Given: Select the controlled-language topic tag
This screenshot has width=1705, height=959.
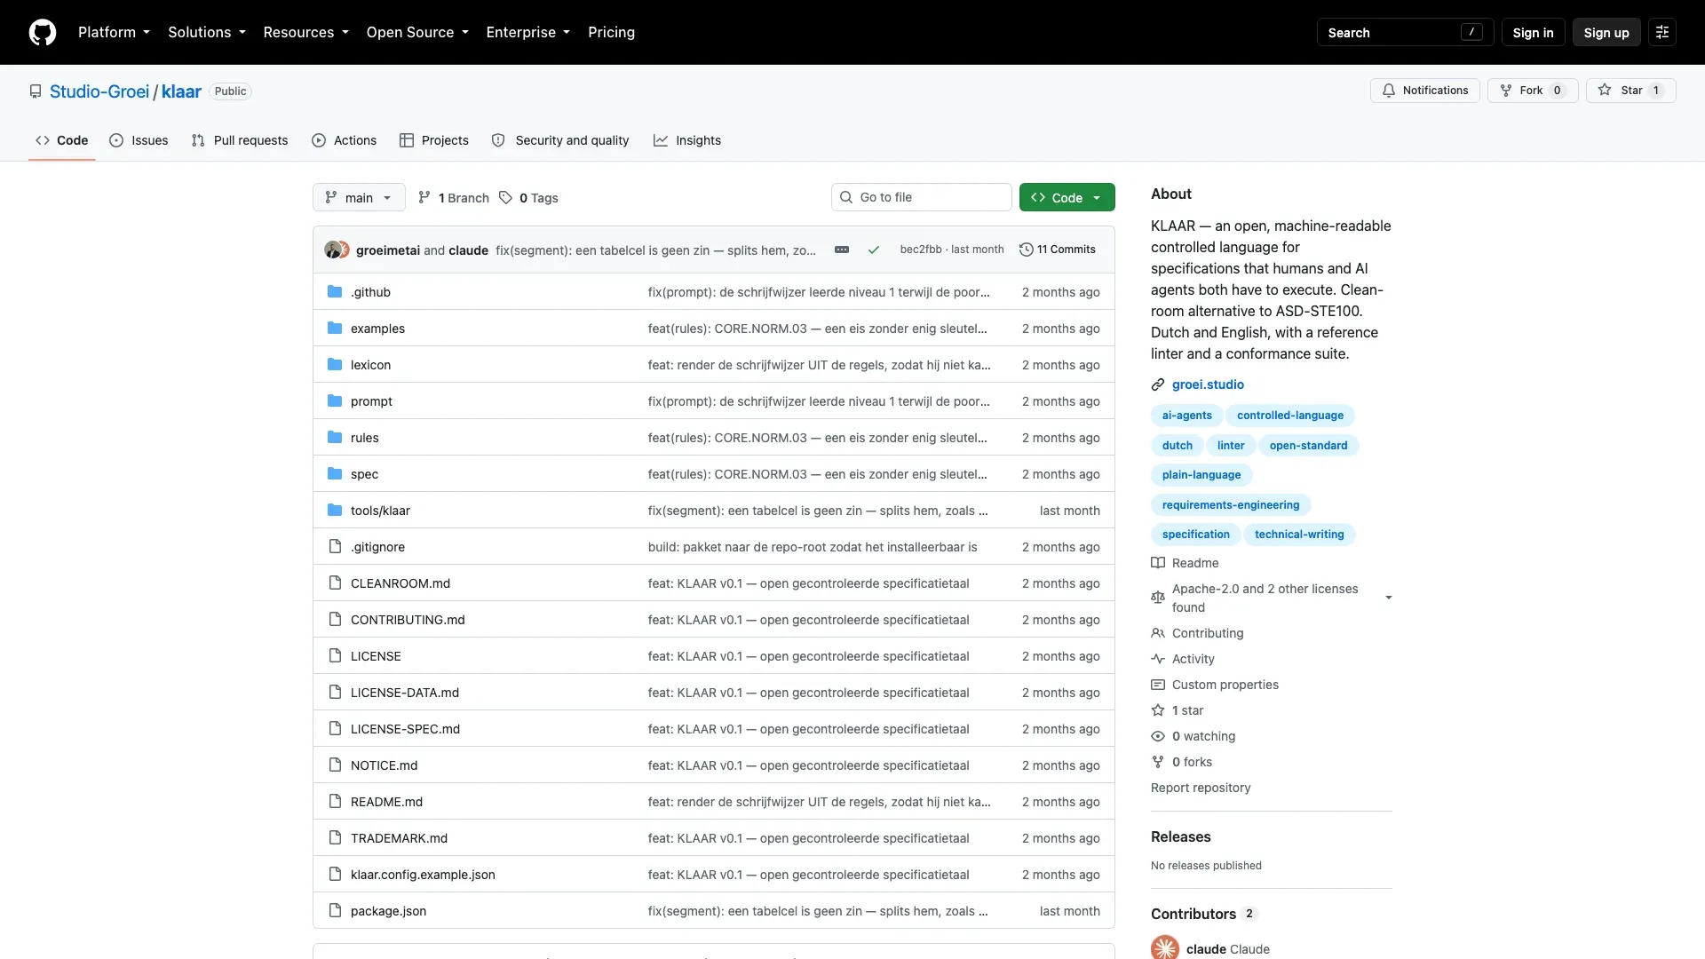Looking at the screenshot, I should click(1290, 416).
